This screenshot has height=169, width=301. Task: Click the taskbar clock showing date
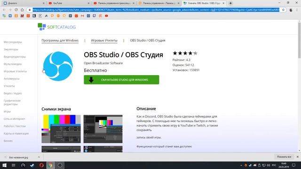coord(284,165)
